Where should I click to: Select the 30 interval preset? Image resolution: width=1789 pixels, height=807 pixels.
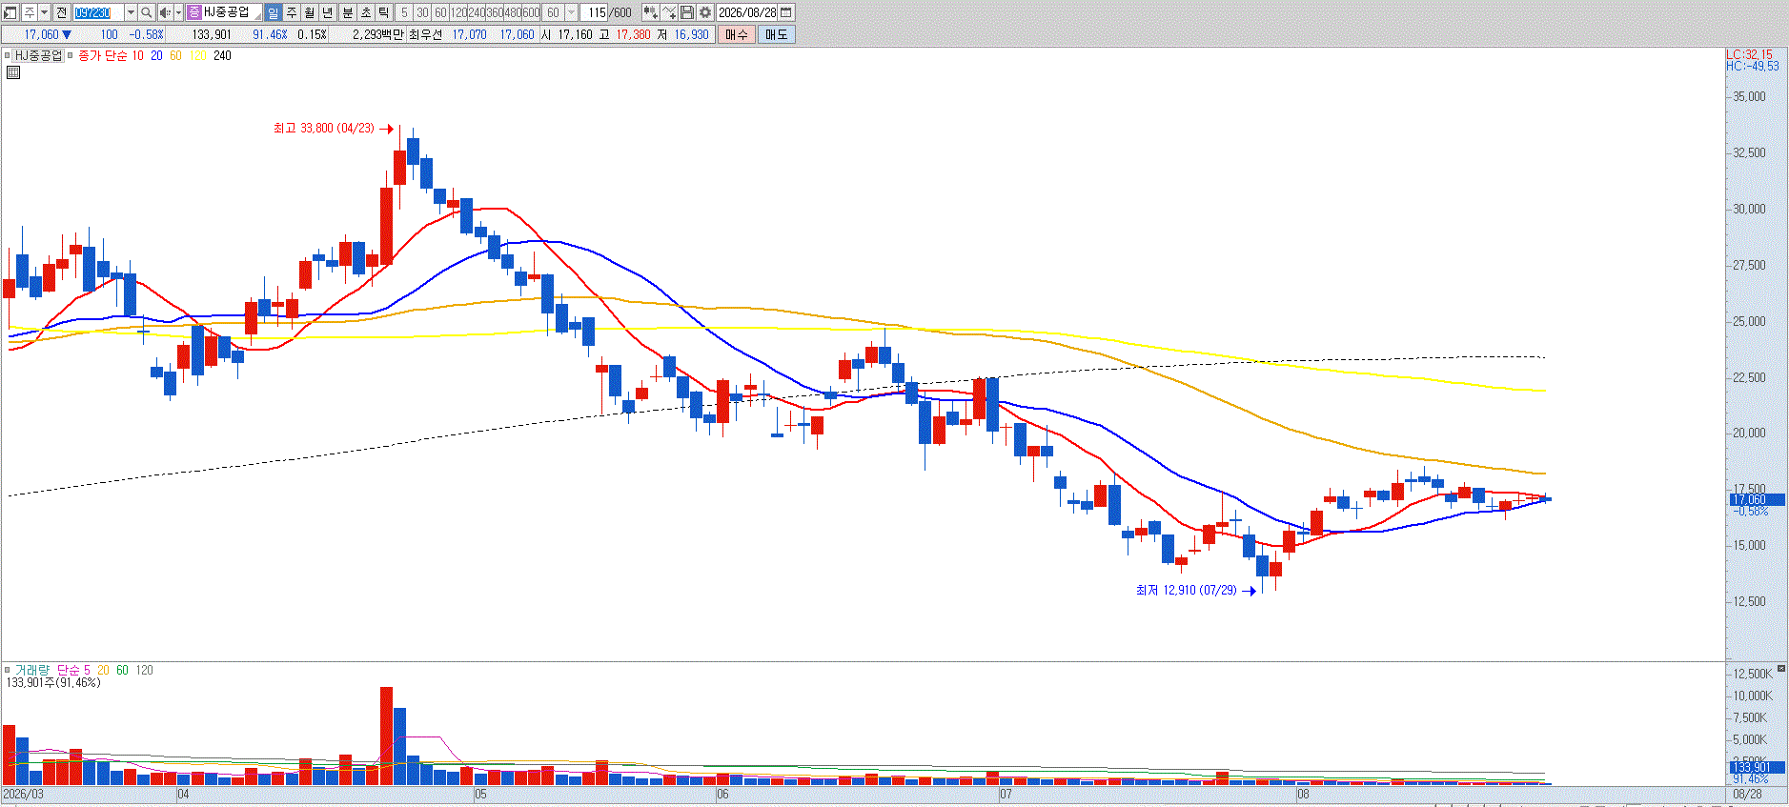coord(422,12)
